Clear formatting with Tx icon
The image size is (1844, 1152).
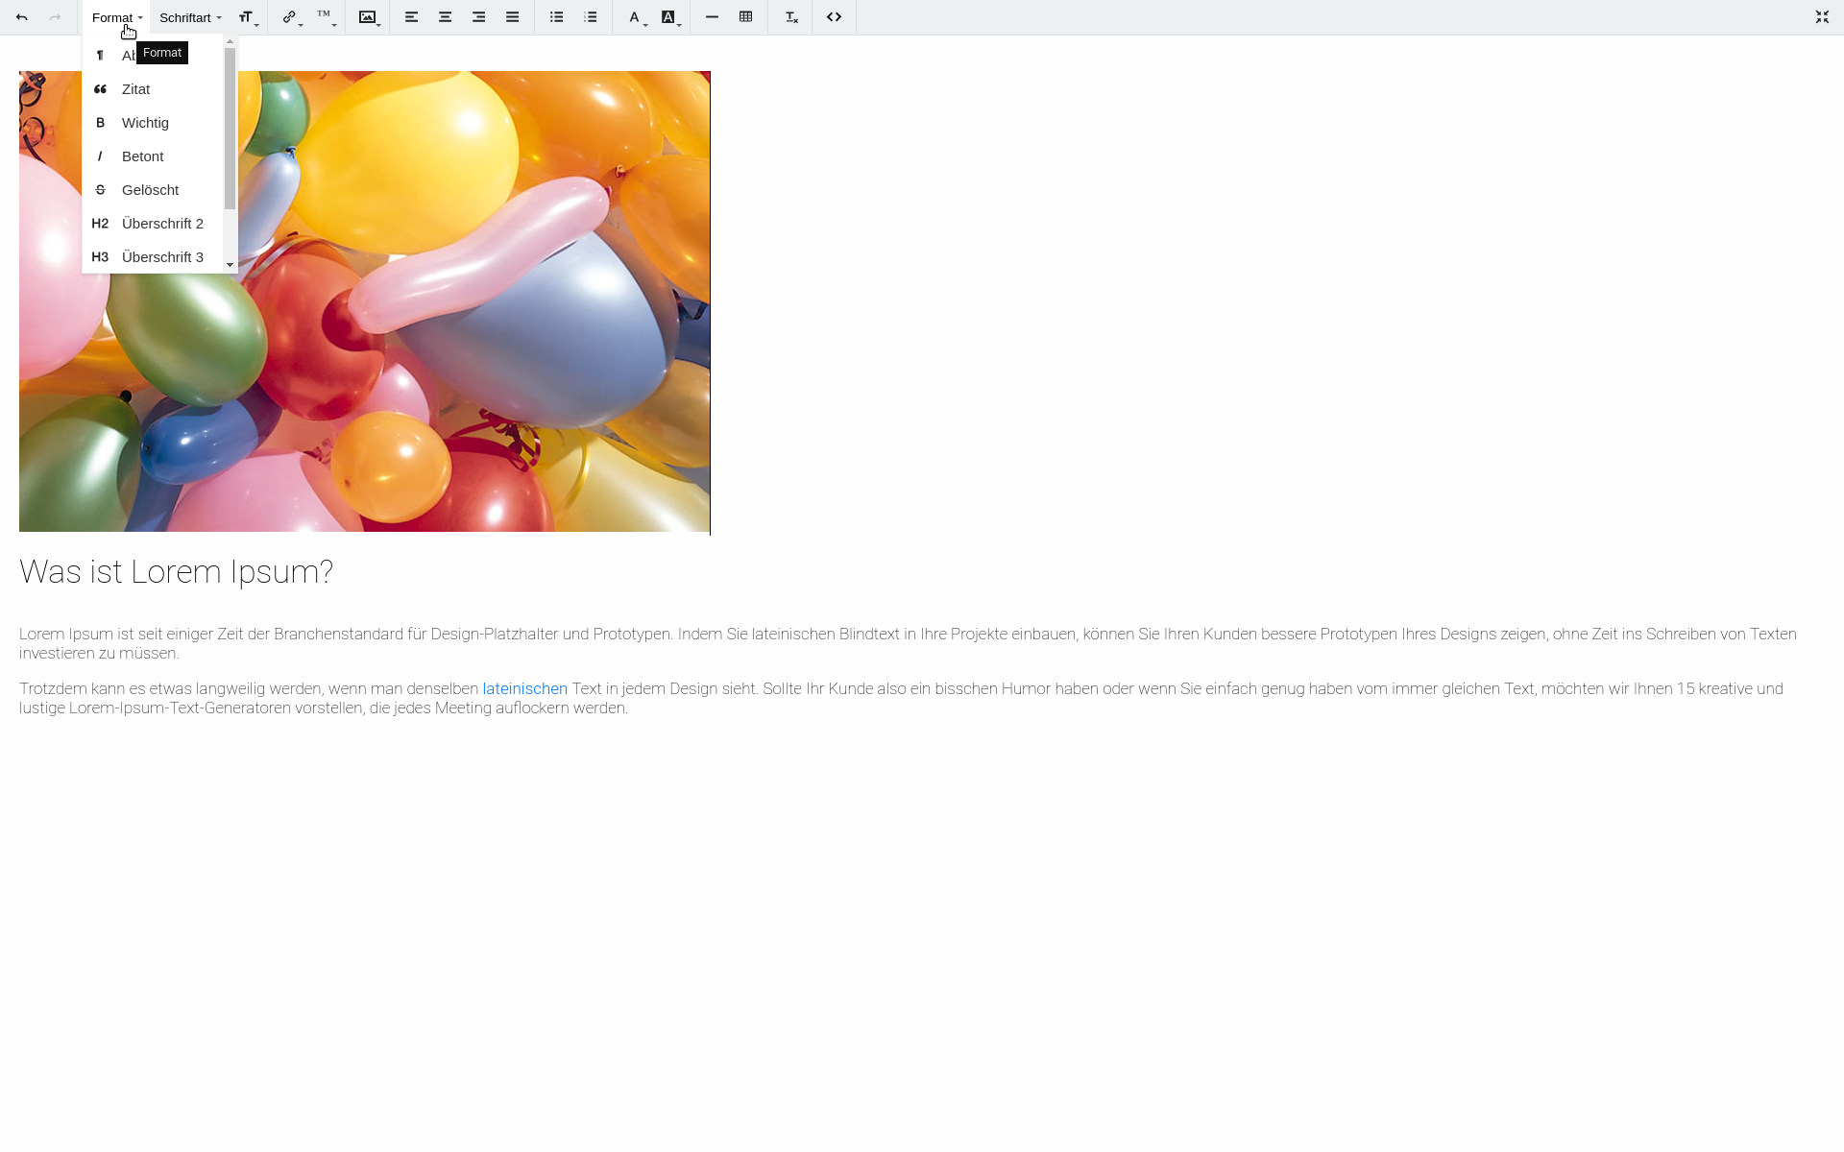[790, 17]
